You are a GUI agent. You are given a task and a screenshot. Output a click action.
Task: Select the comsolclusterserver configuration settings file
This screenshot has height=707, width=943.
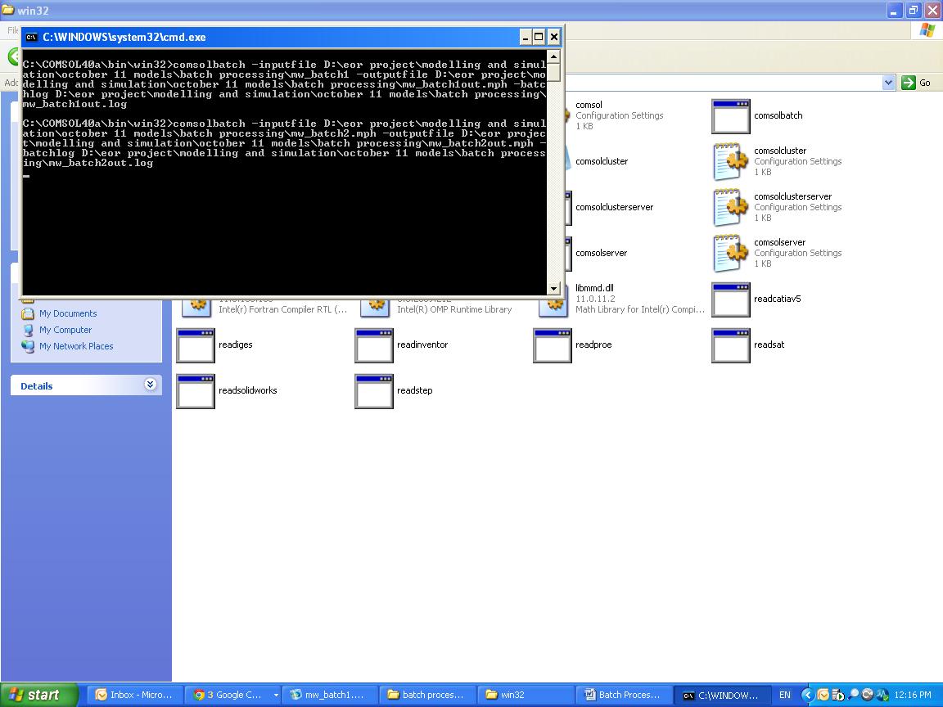pos(731,208)
